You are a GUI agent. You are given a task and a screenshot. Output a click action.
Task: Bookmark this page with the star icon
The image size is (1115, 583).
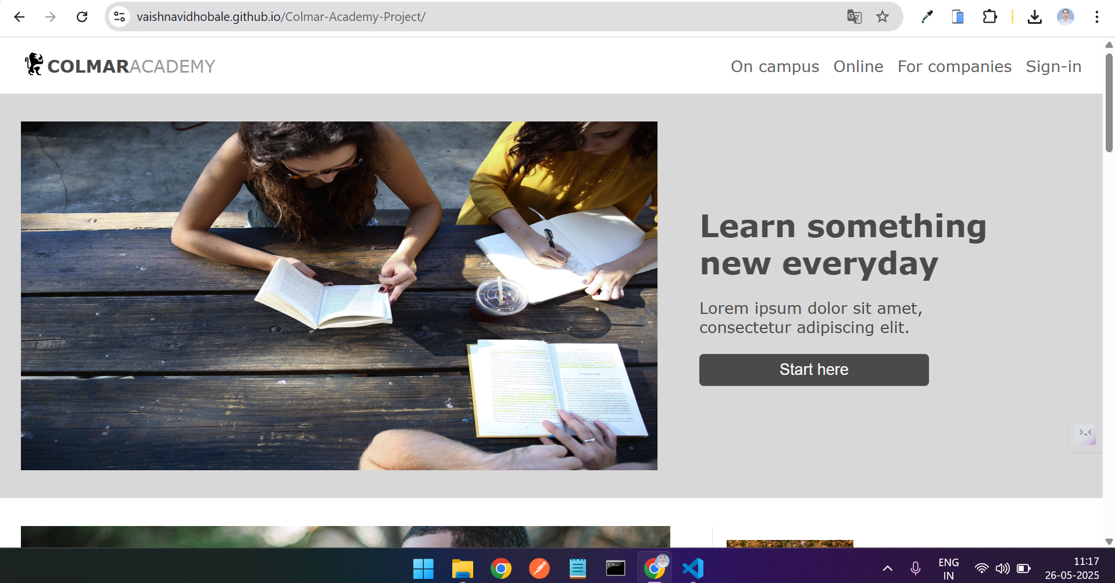pyautogui.click(x=882, y=17)
